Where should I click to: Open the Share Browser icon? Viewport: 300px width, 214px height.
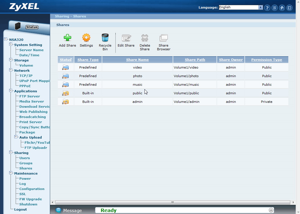[164, 38]
